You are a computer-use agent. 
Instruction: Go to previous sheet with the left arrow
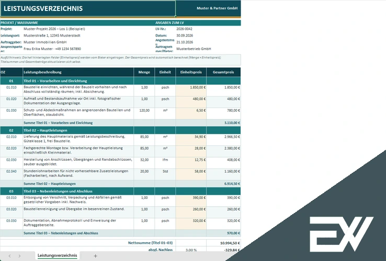(9, 256)
